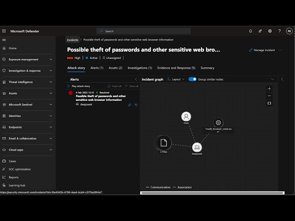This screenshot has width=295, height=221.
Task: Expand the Microsoft Sentinel chevron
Action: point(51,105)
